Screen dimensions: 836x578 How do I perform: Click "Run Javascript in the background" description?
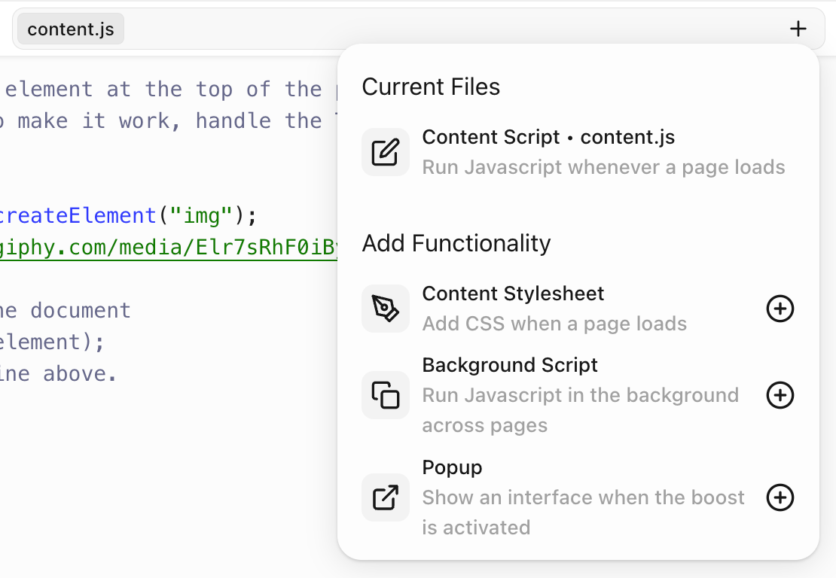click(x=581, y=410)
